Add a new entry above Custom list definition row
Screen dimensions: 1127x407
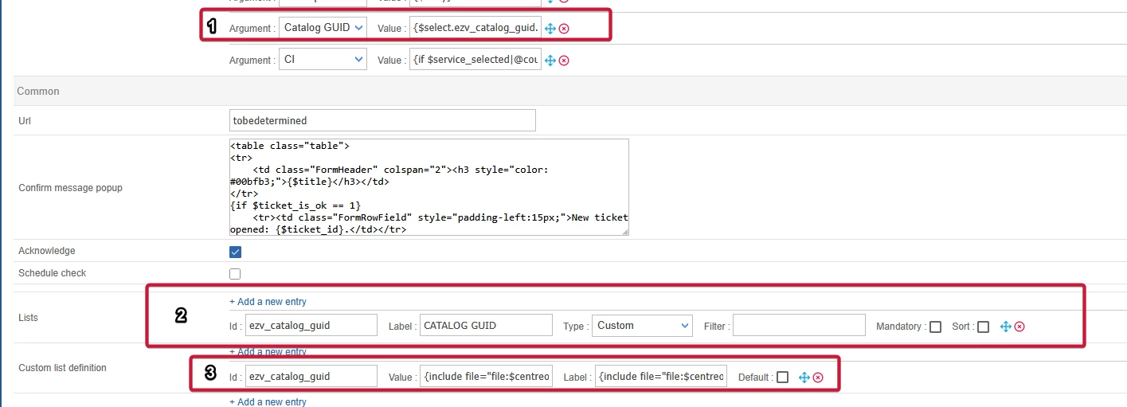click(x=268, y=352)
